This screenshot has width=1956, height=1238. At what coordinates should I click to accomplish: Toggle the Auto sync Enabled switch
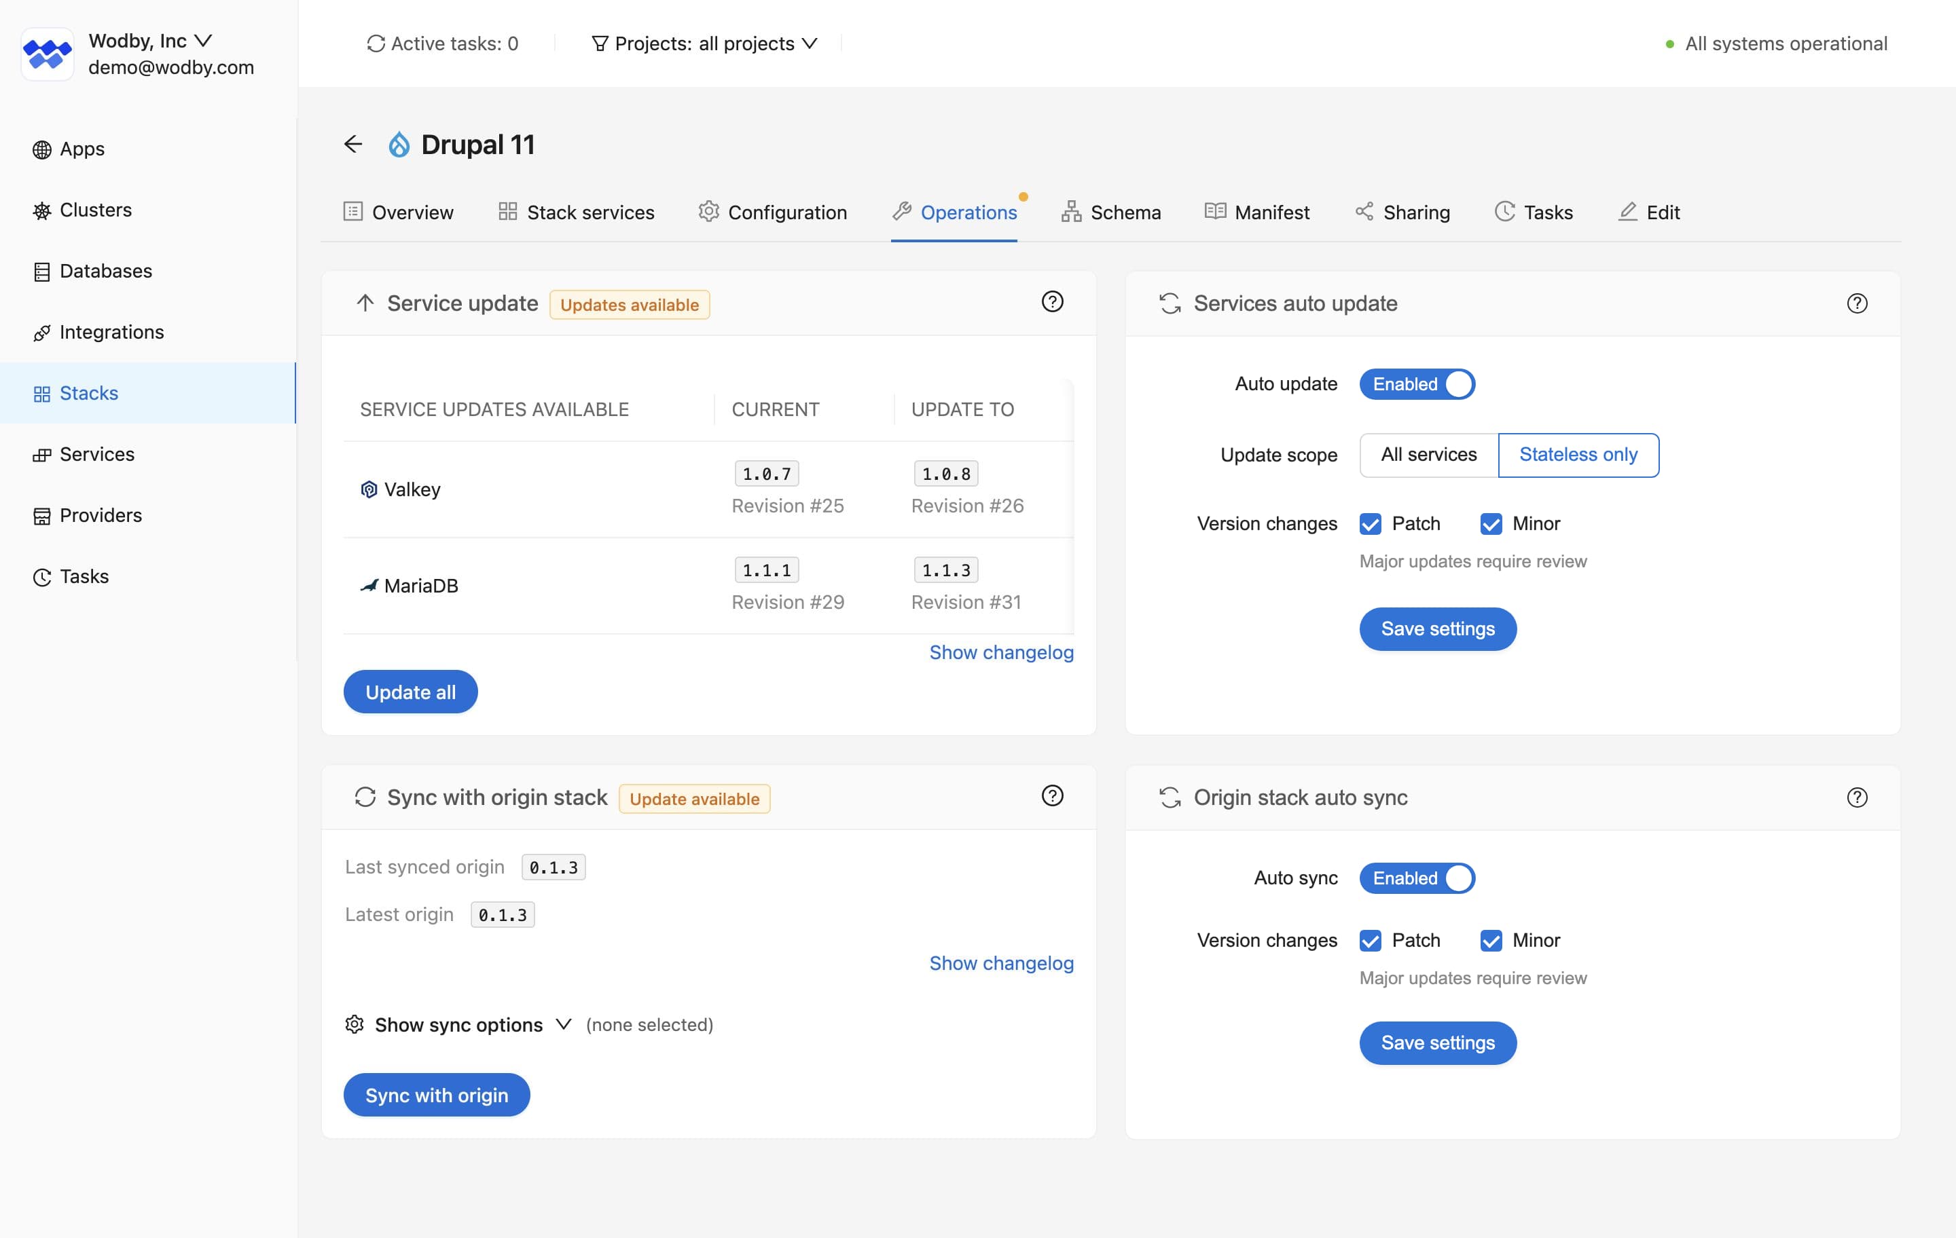[1417, 878]
